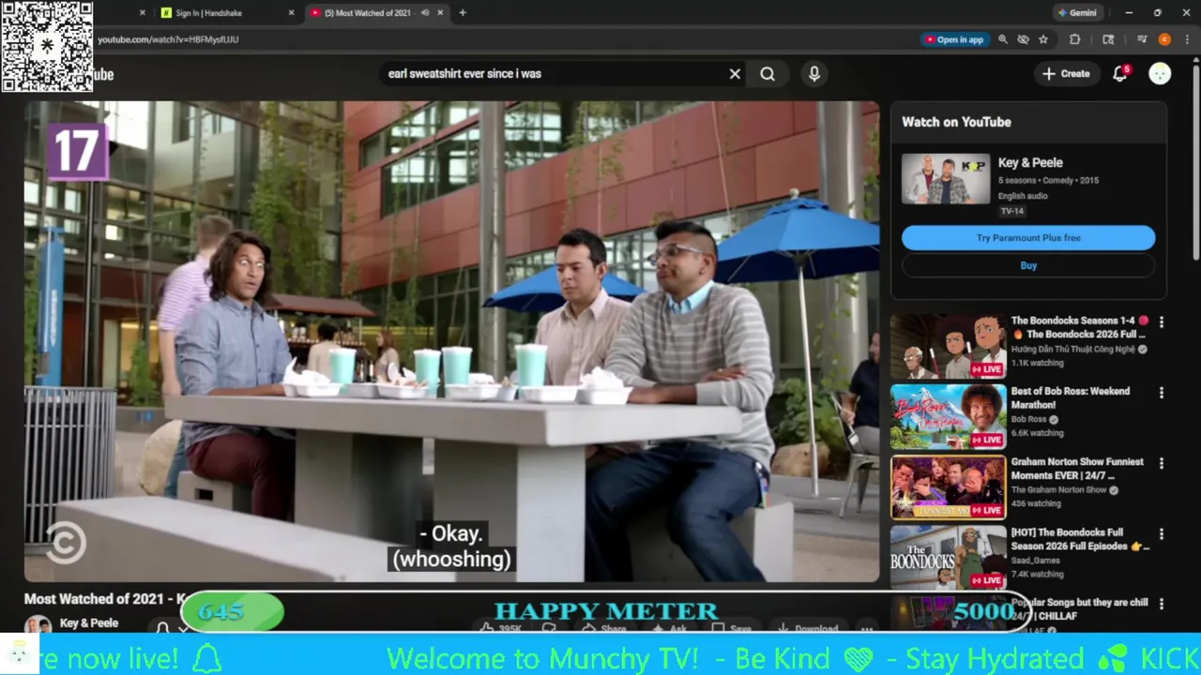
Task: Start voice search with the microphone
Action: coord(814,74)
